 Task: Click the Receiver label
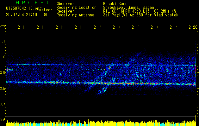(65, 11)
